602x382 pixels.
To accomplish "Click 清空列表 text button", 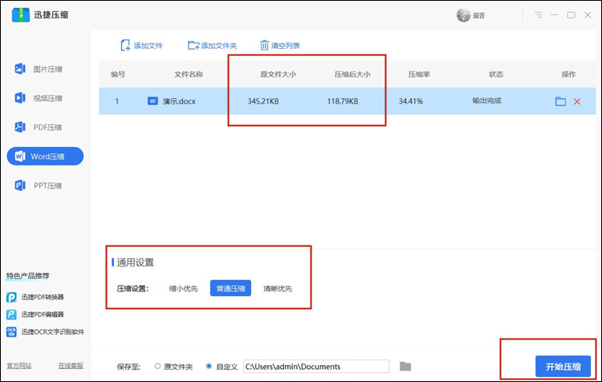I will click(285, 46).
